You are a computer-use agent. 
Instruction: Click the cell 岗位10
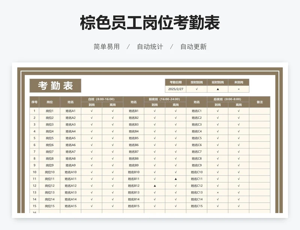pyautogui.click(x=49, y=172)
